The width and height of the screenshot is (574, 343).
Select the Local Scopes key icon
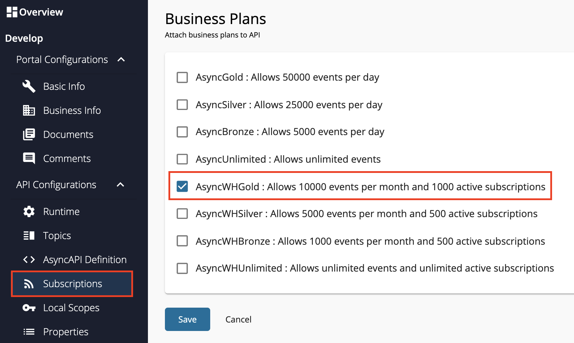click(x=29, y=308)
